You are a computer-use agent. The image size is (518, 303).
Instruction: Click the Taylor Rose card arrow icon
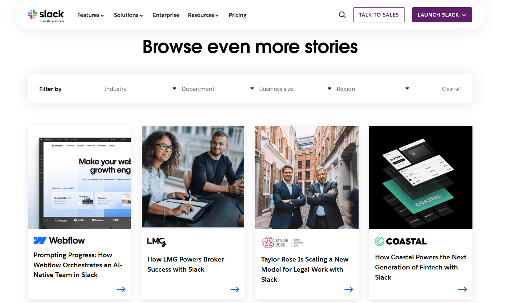pos(349,289)
